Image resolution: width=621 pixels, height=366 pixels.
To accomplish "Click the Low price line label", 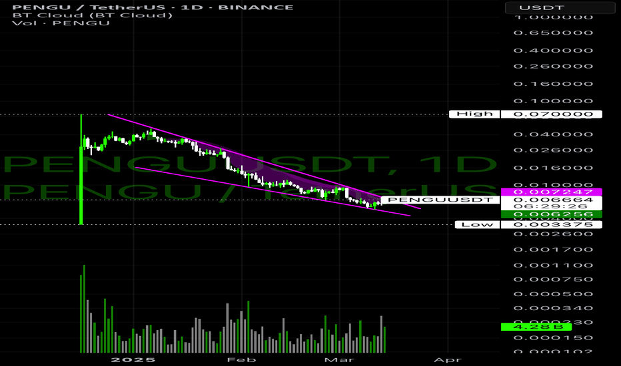I will point(477,225).
